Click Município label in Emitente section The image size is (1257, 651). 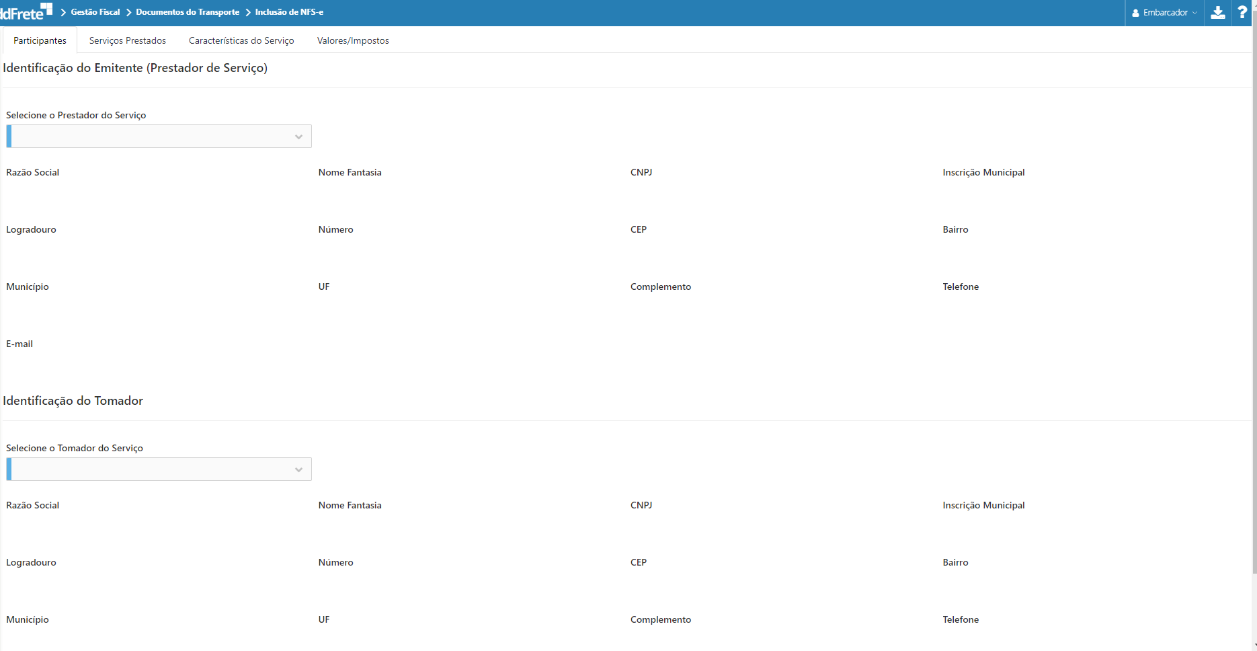[x=28, y=286]
